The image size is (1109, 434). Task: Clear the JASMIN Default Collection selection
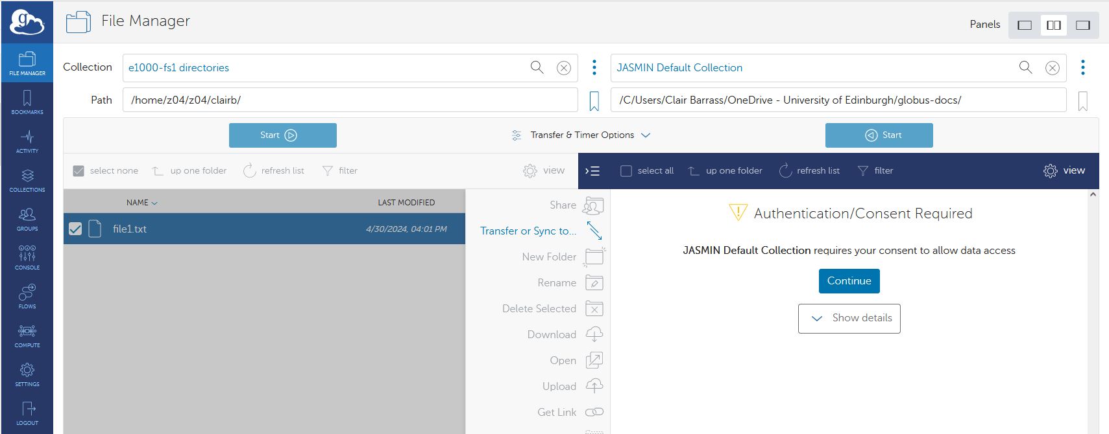pos(1053,68)
